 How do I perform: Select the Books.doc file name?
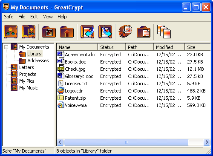pos(75,62)
